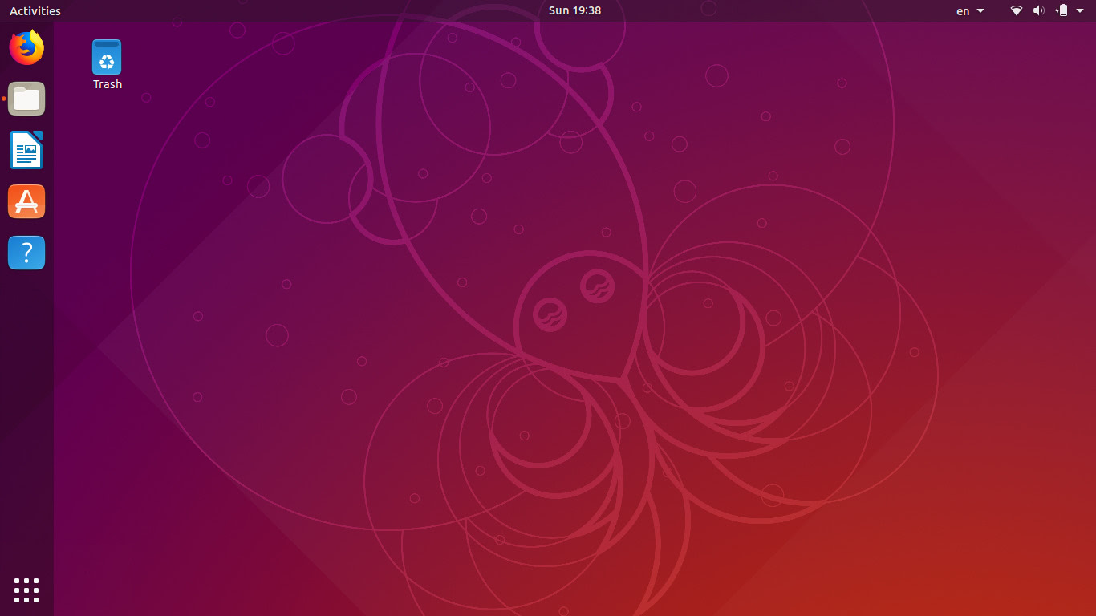Open Firefox from the dock
1096x616 pixels.
click(26, 47)
